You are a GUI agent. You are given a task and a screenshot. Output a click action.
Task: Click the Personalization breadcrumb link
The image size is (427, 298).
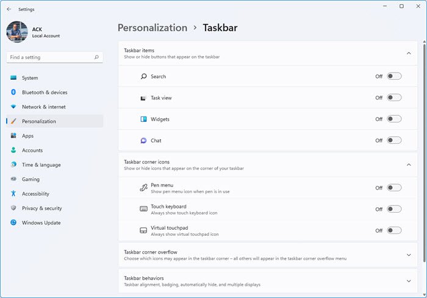coord(152,27)
